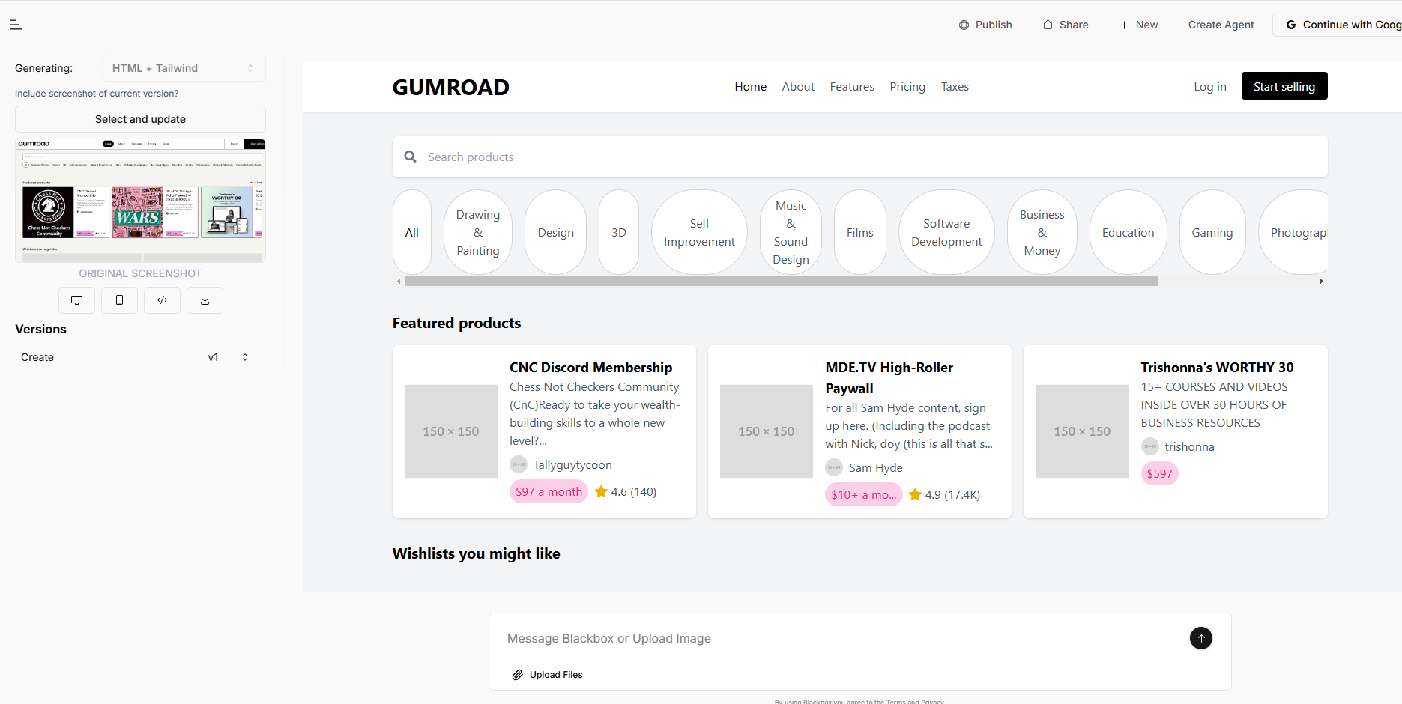Select the Design category

click(x=556, y=232)
